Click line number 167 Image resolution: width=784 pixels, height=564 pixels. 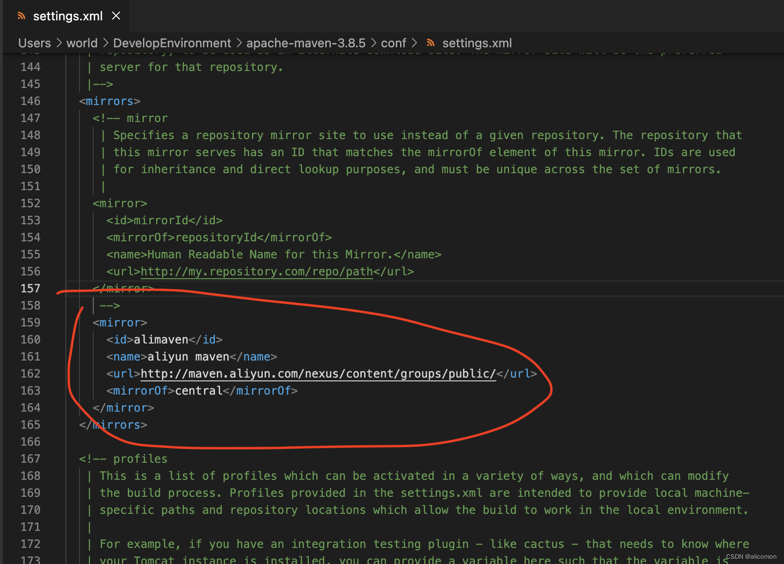30,459
